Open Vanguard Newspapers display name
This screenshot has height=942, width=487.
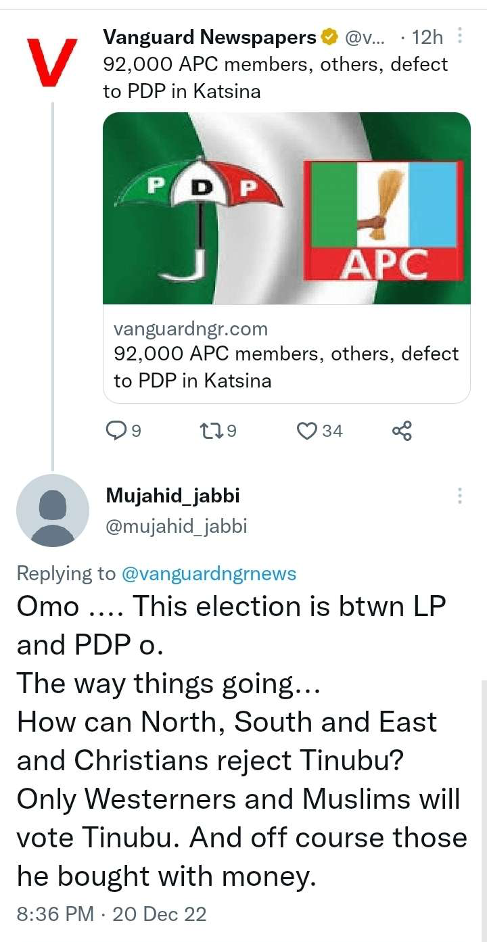point(210,38)
